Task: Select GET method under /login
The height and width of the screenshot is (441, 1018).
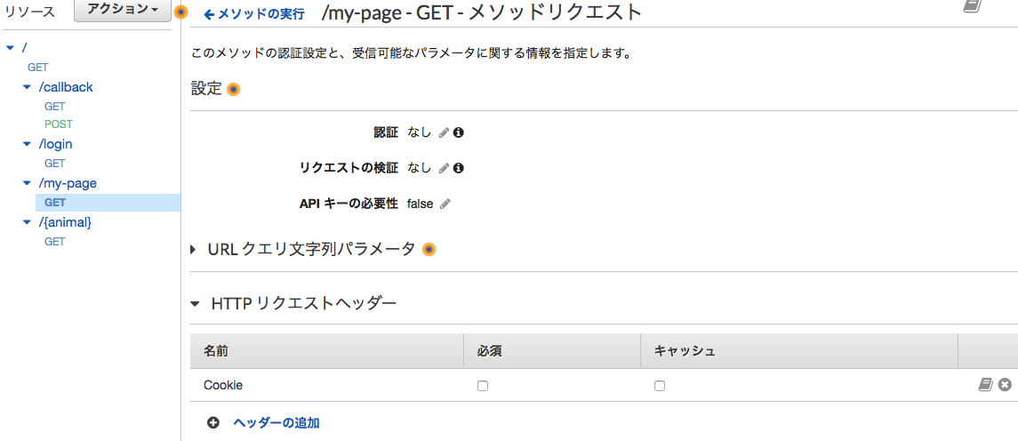Action: click(55, 164)
